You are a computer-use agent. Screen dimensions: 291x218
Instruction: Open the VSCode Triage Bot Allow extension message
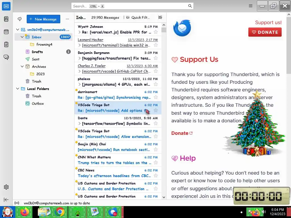tap(118, 134)
